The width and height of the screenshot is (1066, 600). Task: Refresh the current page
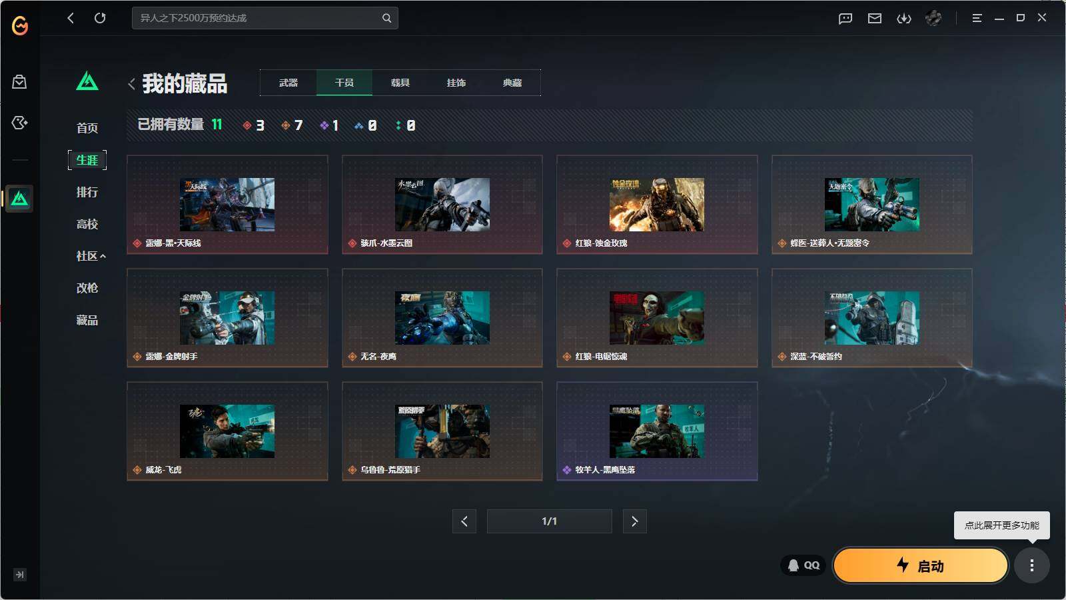(100, 18)
